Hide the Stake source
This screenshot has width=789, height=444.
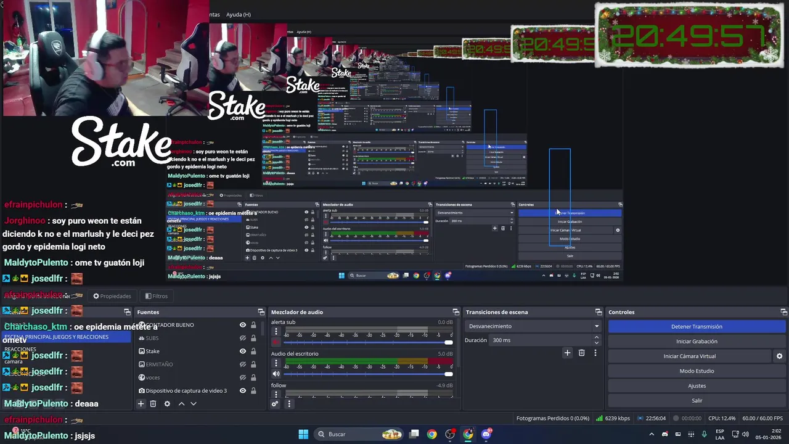243,351
